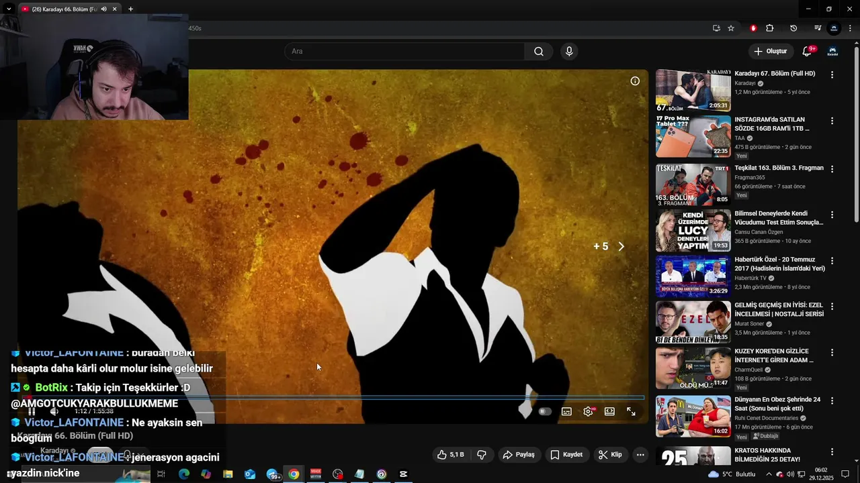Open tab search dropdown arrow
This screenshot has width=860, height=483.
click(x=8, y=9)
